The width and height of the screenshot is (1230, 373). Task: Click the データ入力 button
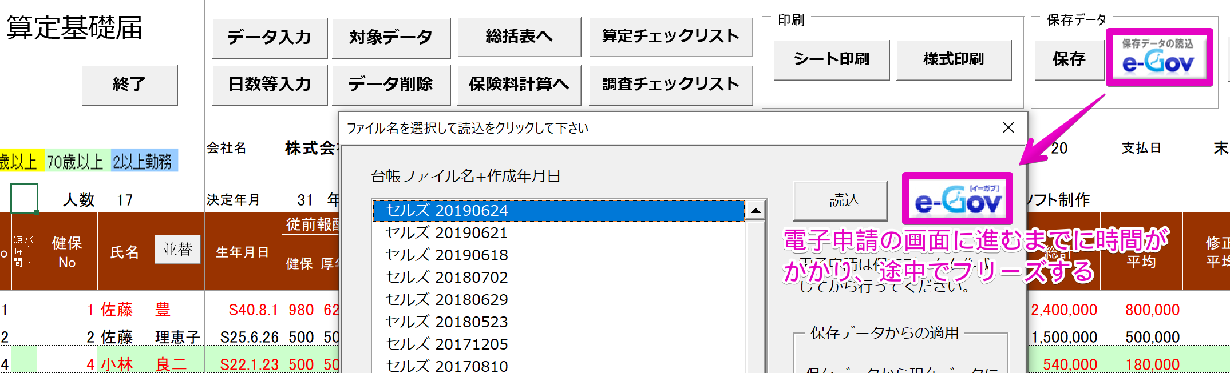[270, 38]
